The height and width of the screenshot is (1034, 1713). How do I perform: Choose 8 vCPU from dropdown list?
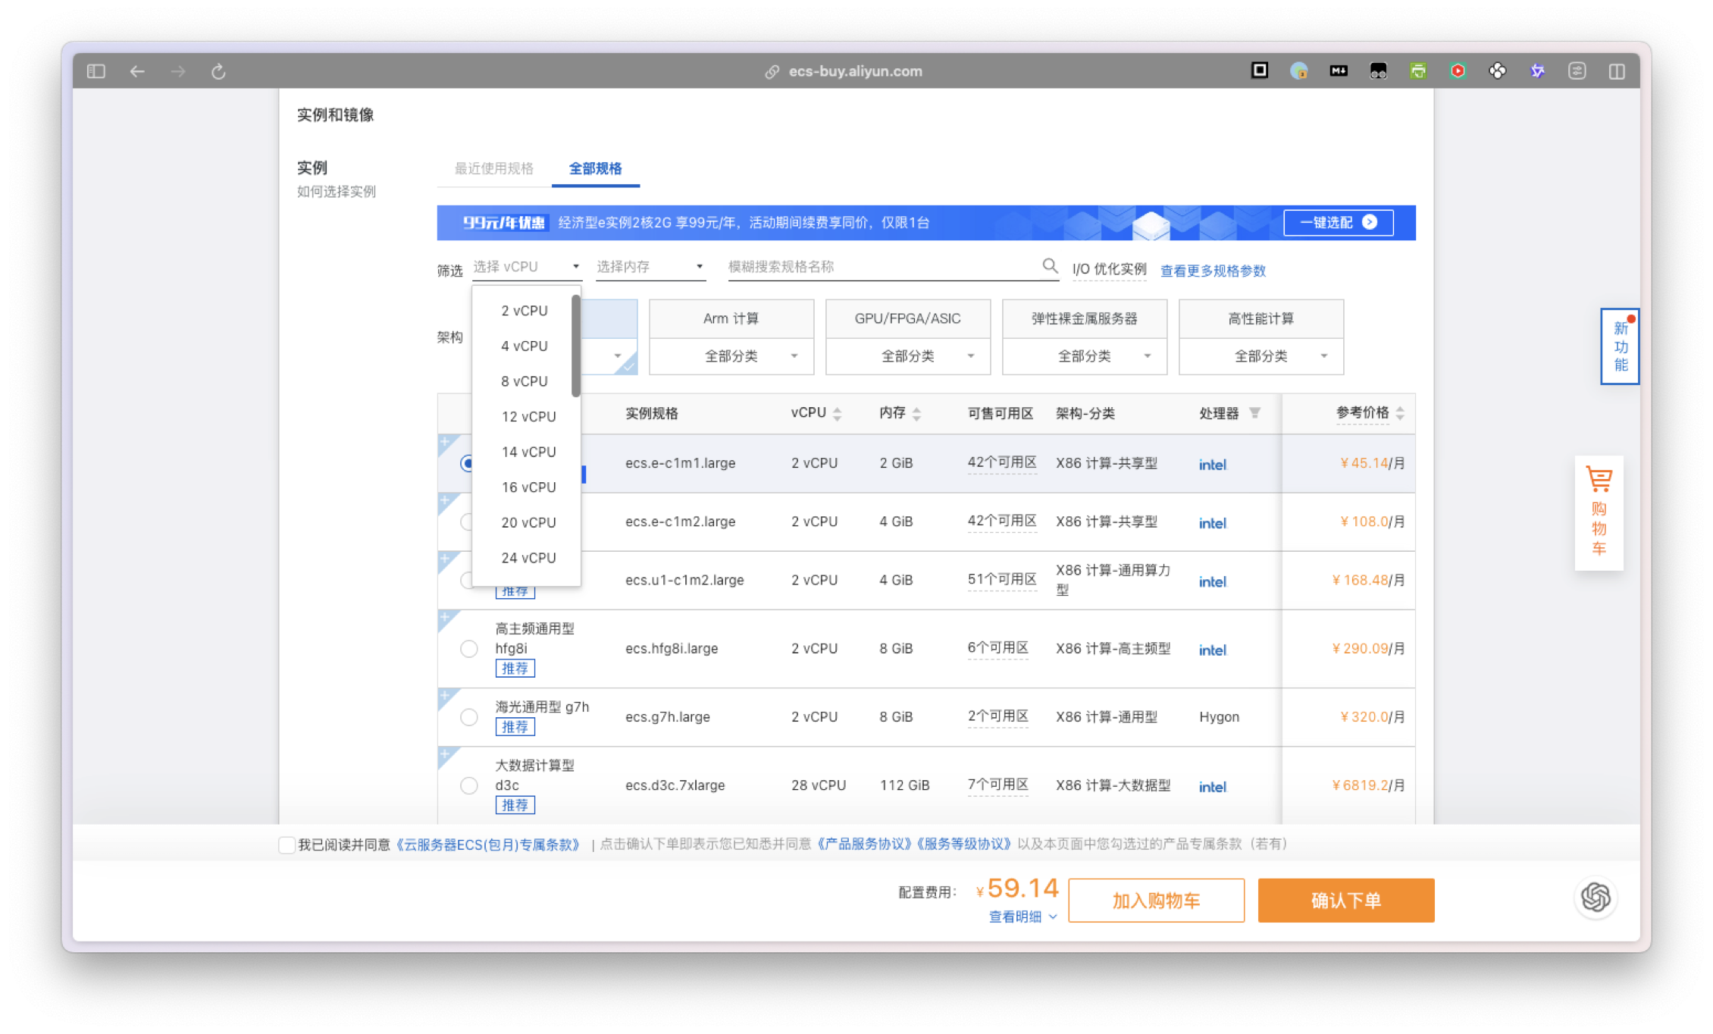coord(524,381)
